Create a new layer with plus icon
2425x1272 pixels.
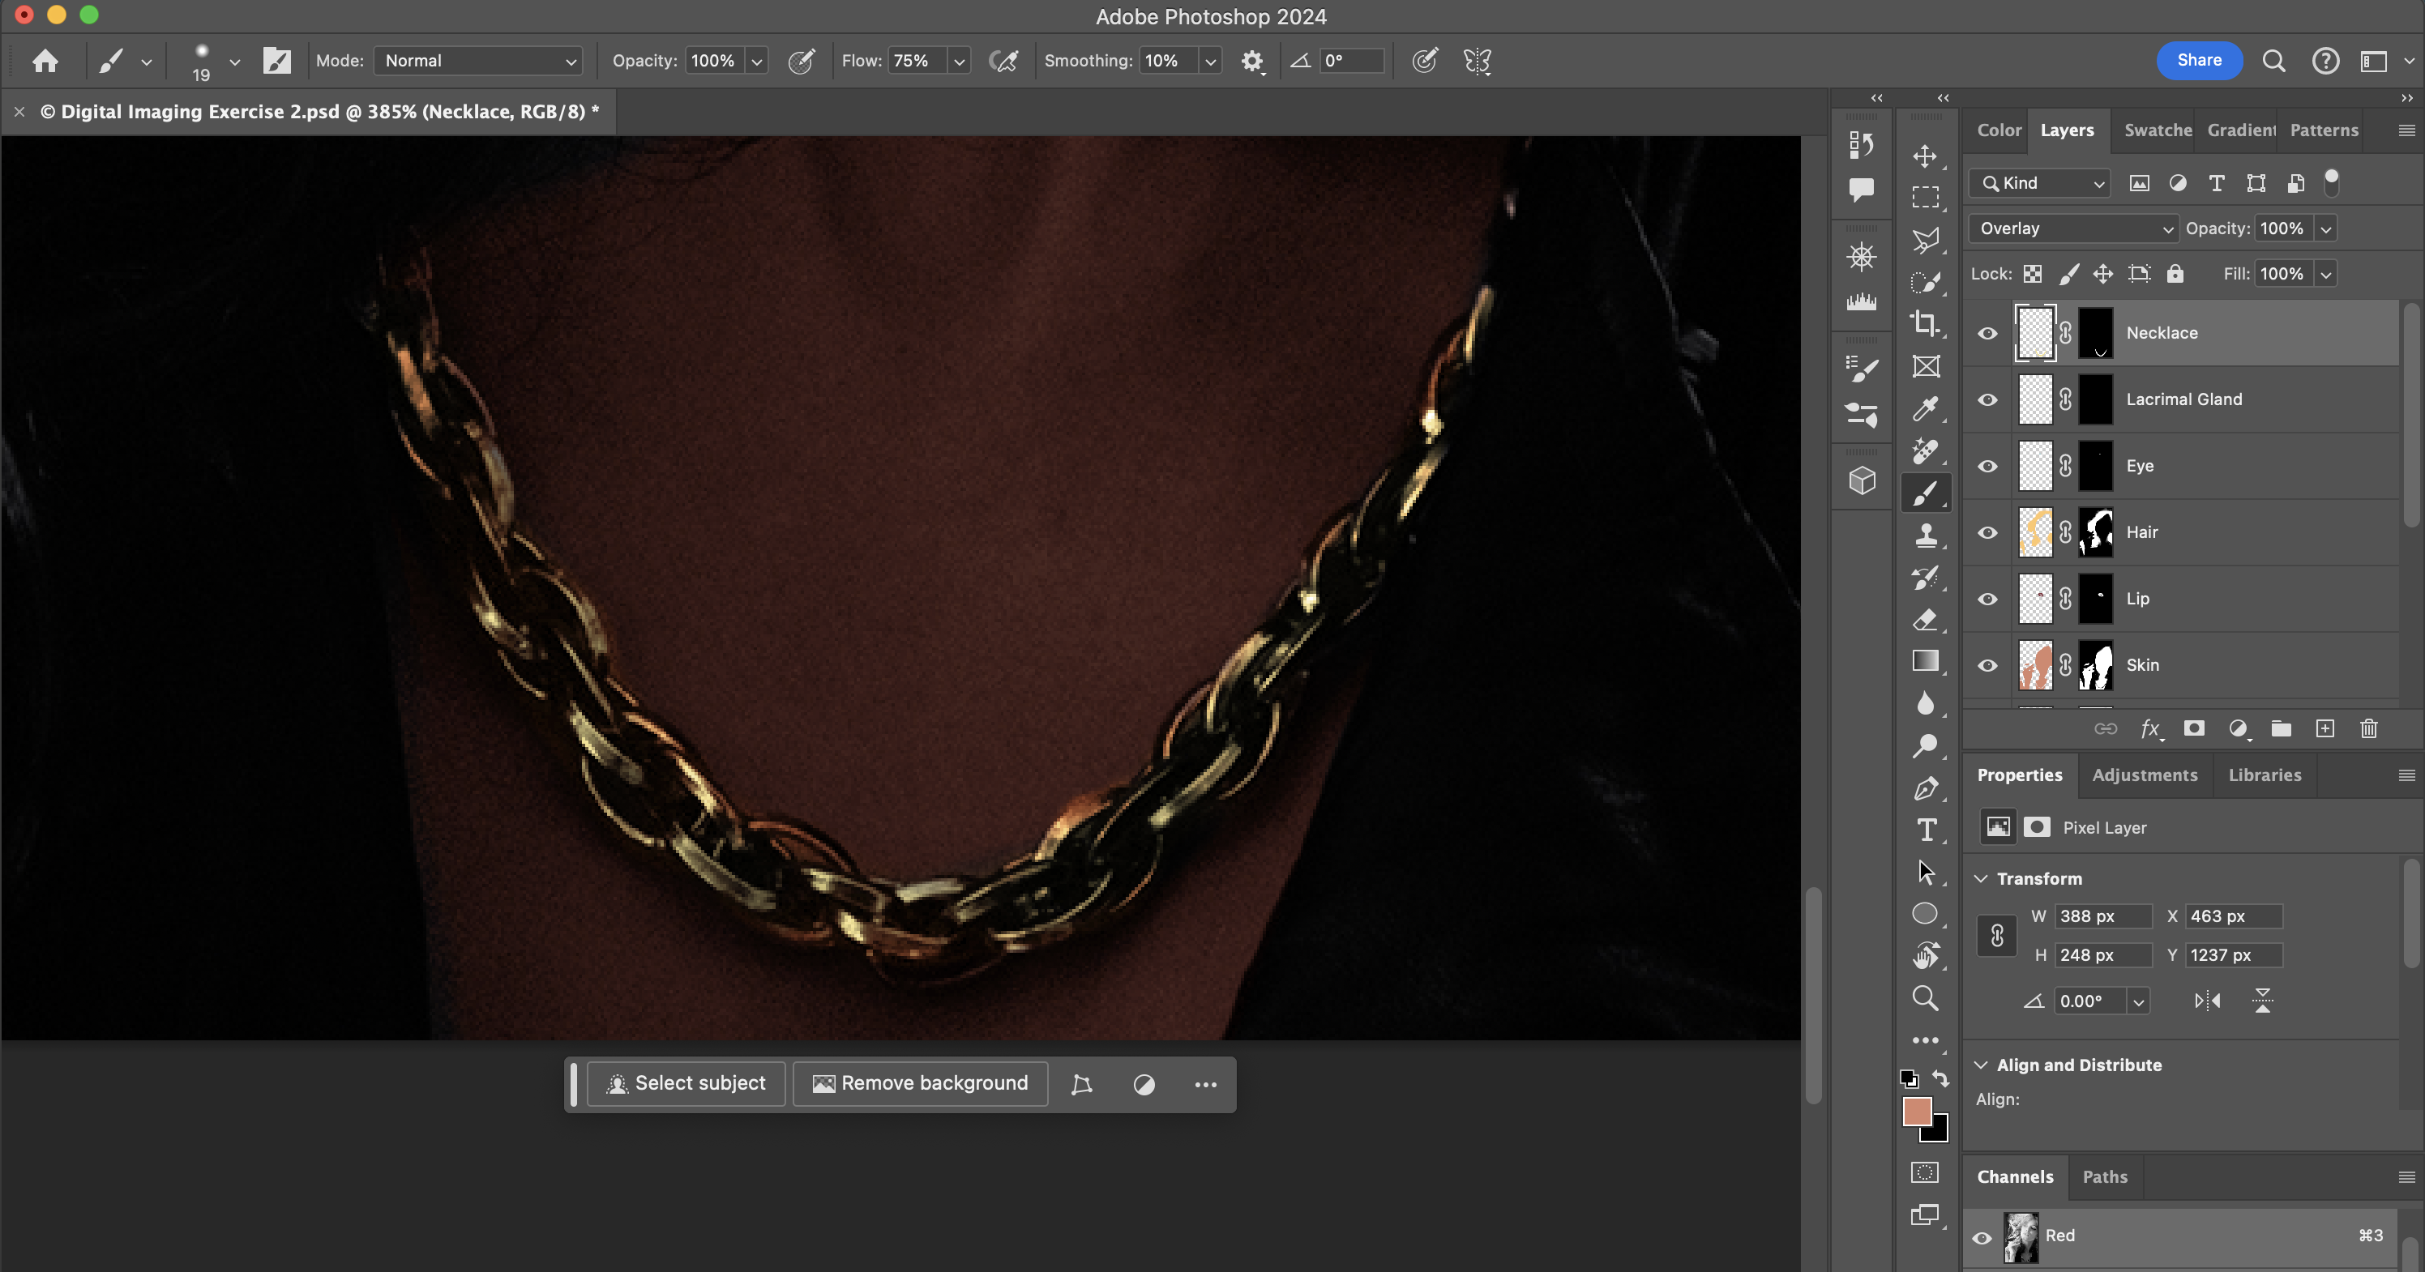pos(2324,728)
